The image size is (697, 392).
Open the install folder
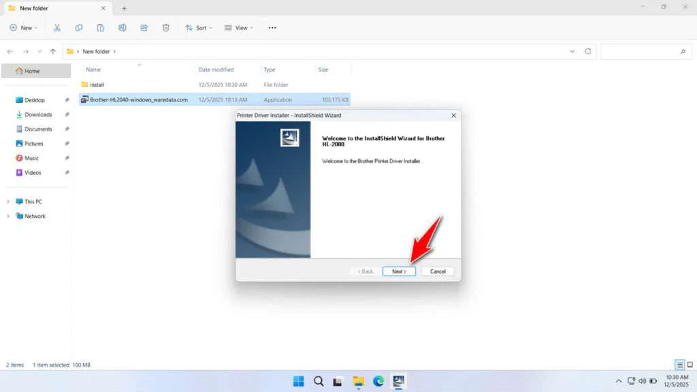pos(96,84)
